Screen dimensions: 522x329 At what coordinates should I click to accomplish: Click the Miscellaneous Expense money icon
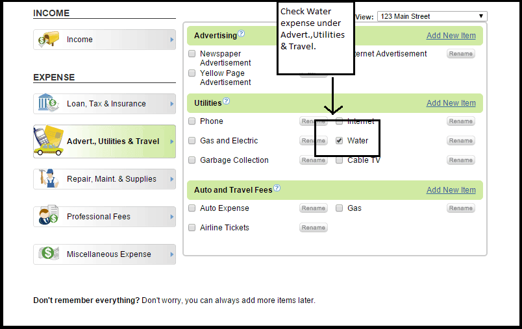coord(49,254)
